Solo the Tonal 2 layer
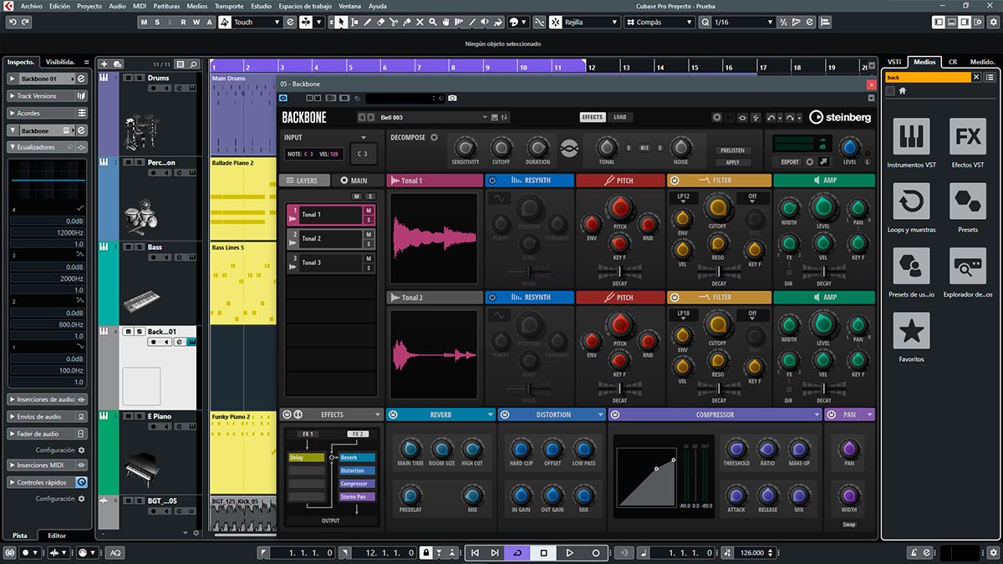Image resolution: width=1003 pixels, height=564 pixels. tap(368, 243)
